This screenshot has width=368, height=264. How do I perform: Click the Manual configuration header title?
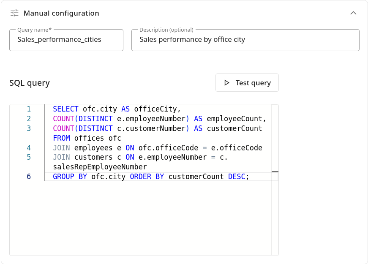[x=61, y=13]
